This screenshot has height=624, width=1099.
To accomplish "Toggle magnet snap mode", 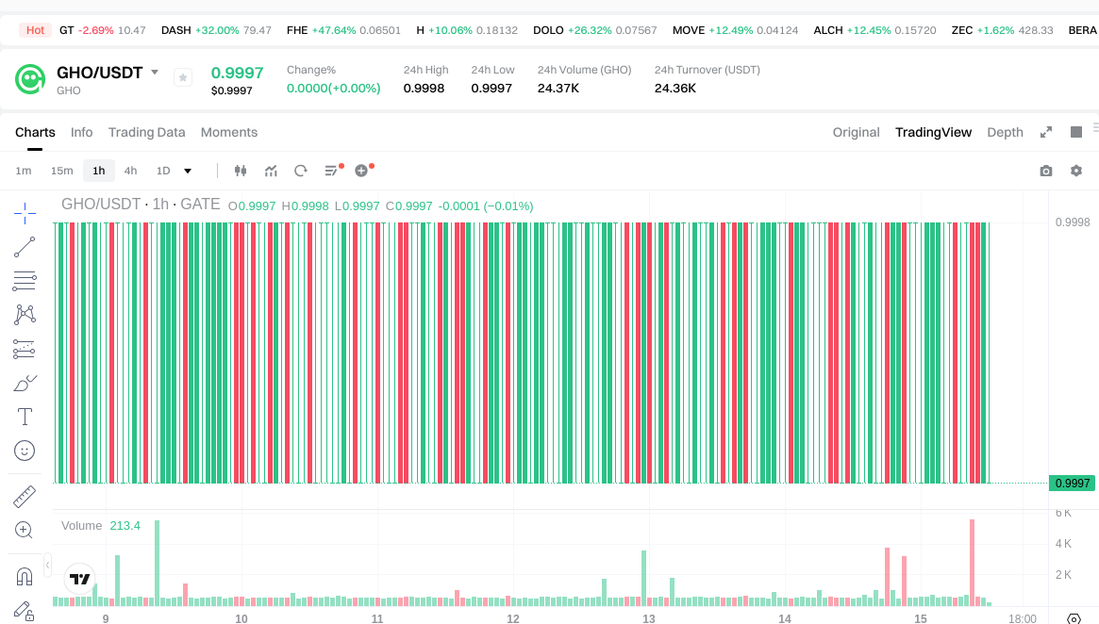I will pos(25,576).
